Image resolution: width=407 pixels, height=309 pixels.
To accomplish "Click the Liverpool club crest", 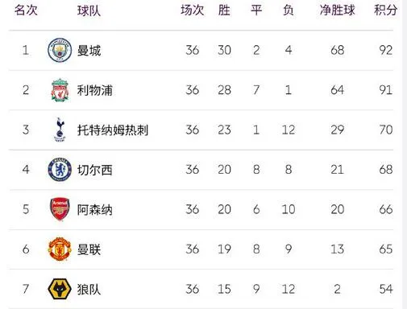I will (60, 90).
